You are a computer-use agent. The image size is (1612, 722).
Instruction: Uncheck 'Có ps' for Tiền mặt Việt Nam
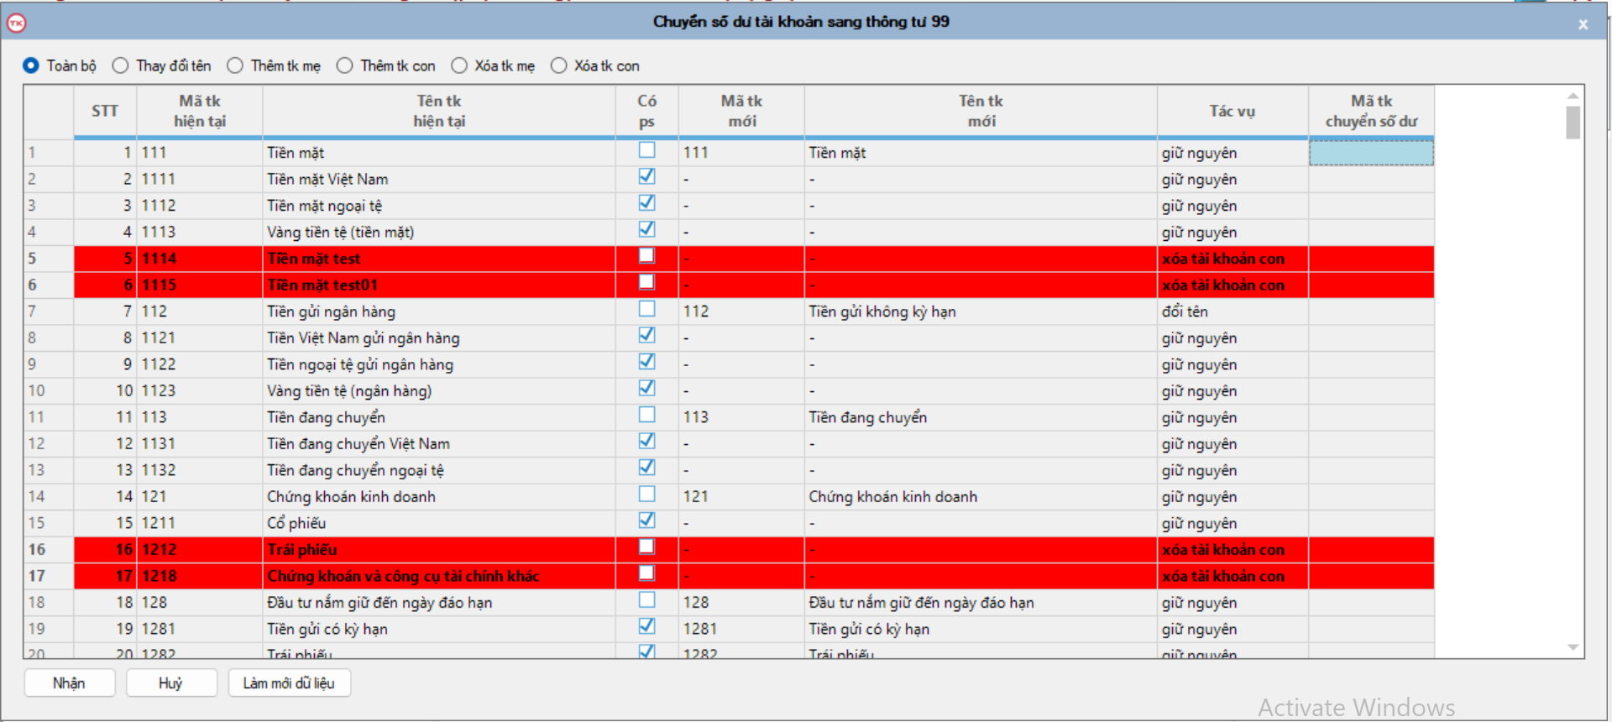pos(646,176)
